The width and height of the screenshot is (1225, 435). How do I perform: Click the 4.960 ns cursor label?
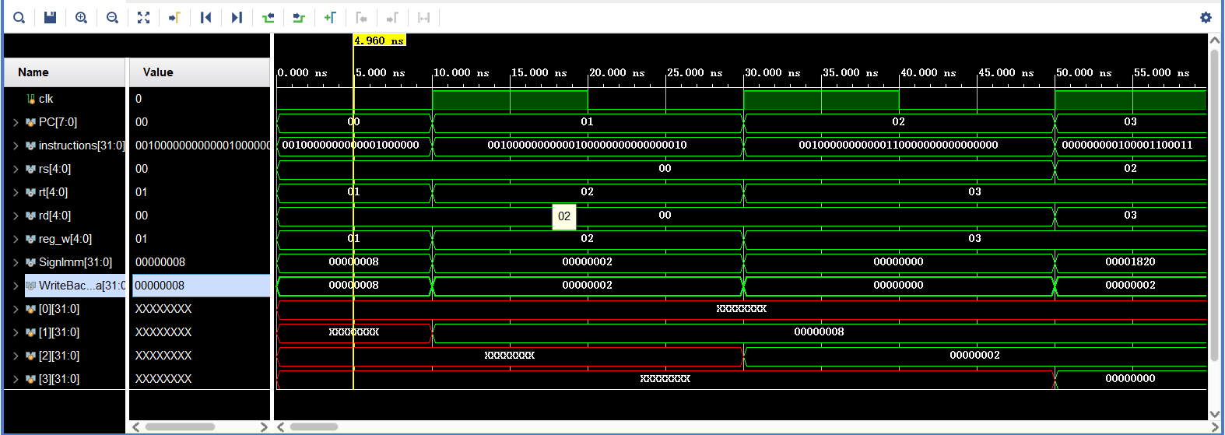click(x=380, y=40)
